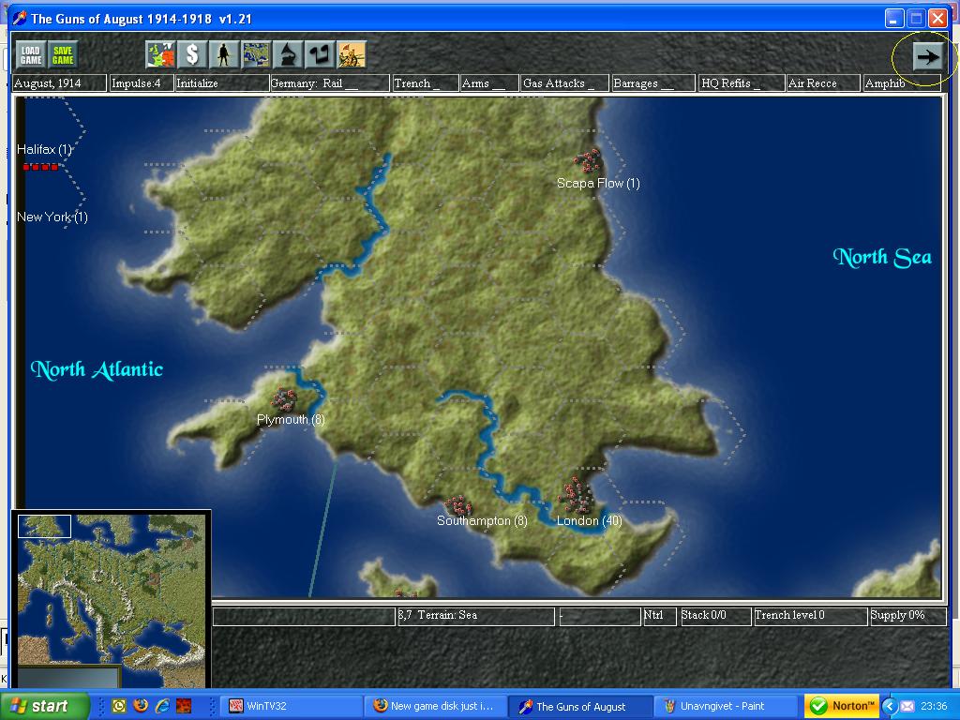Click the August, 1914 date field

click(x=59, y=83)
